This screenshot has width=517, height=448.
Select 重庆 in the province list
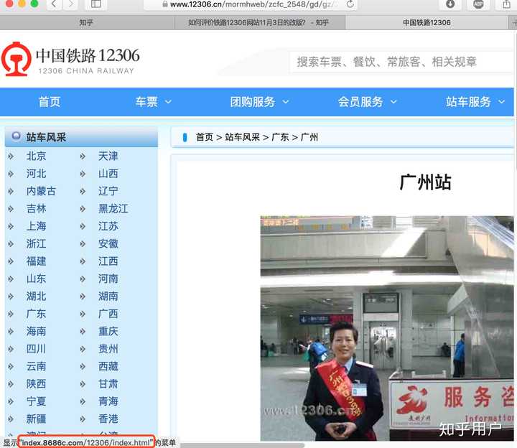[108, 331]
